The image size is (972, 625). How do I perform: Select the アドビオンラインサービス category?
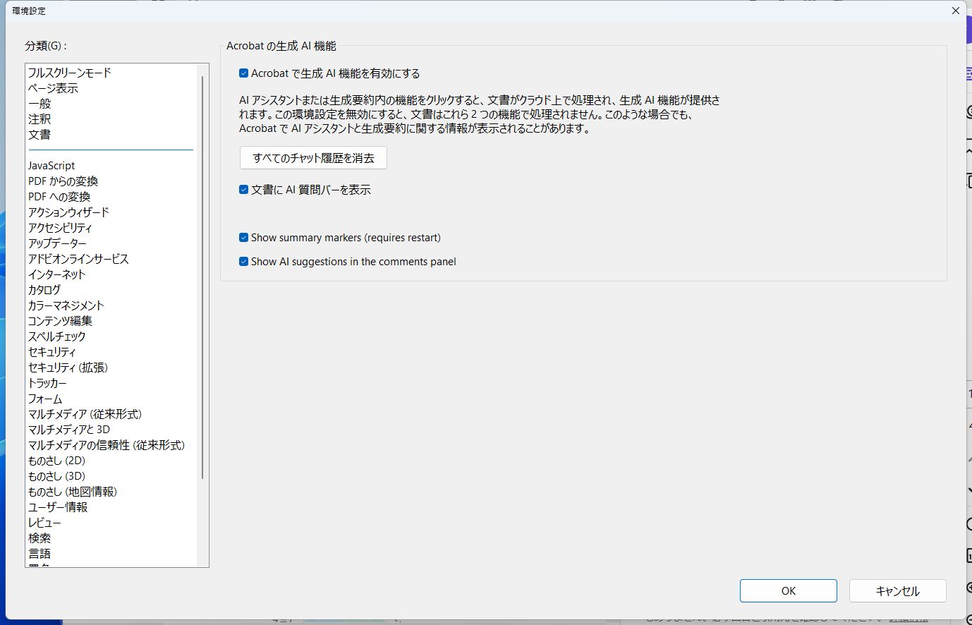[78, 259]
